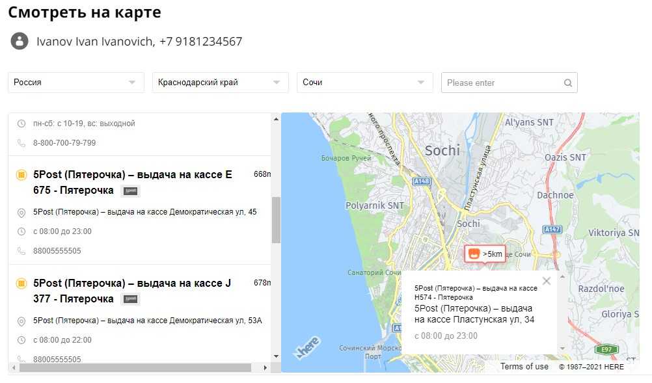Click the list scroll-down arrow button

click(x=276, y=356)
